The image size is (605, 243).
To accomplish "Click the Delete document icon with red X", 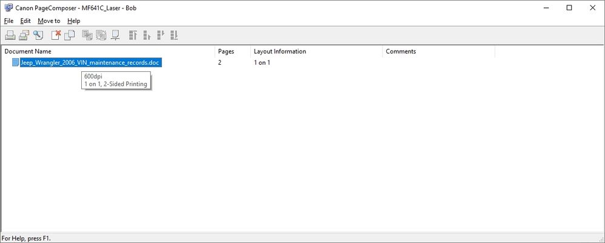I will coord(56,35).
